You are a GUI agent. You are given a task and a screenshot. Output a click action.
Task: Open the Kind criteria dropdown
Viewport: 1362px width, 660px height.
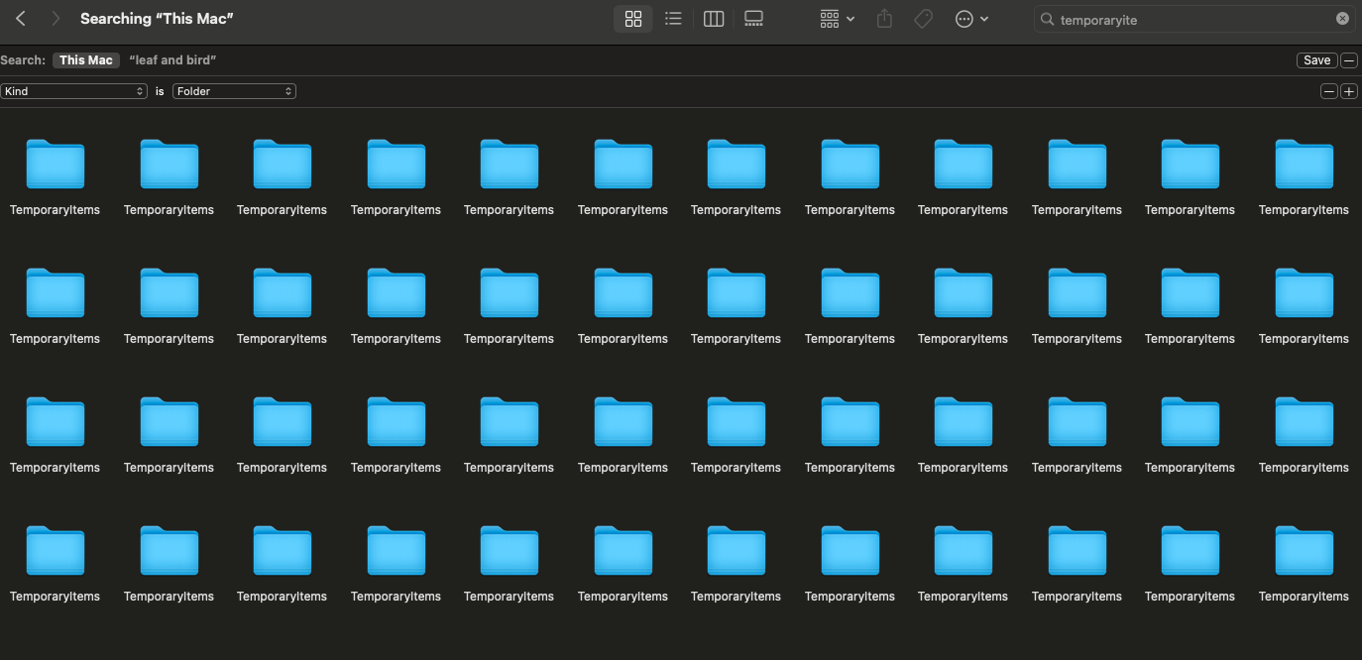(74, 90)
